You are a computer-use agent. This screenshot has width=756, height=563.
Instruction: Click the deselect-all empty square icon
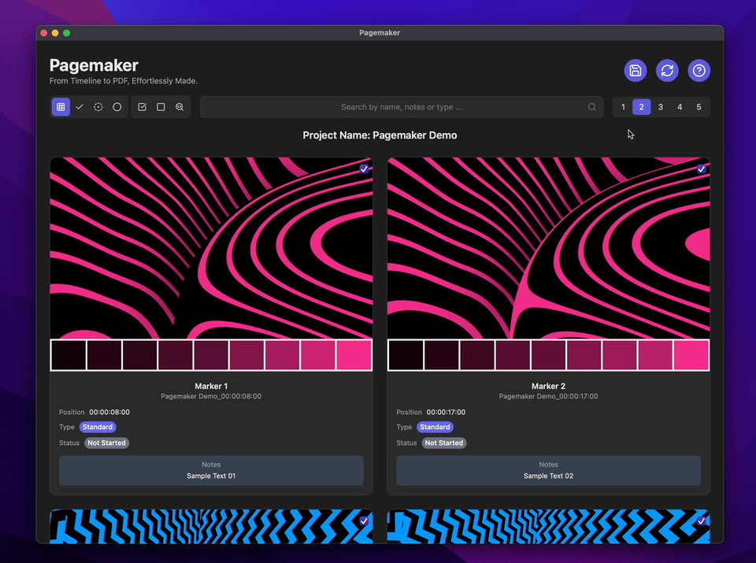161,107
